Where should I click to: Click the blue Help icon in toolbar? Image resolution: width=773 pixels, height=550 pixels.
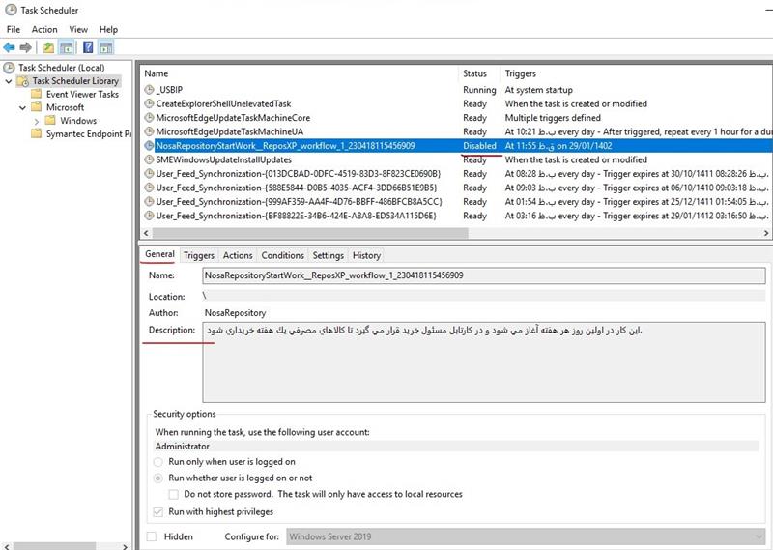pyautogui.click(x=88, y=47)
